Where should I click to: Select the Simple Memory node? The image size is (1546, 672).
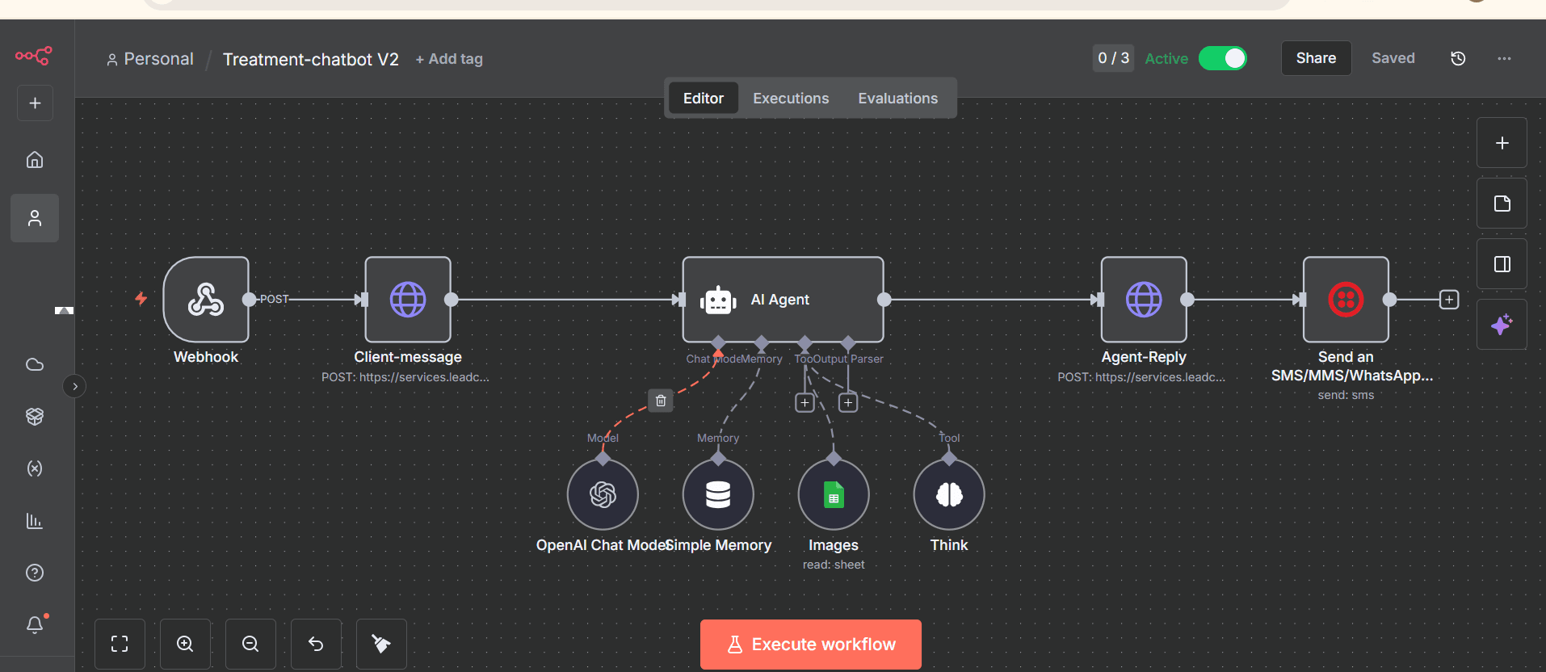718,494
